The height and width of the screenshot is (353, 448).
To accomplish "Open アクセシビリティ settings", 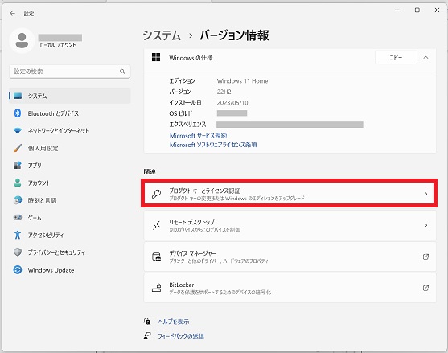I will [70, 236].
